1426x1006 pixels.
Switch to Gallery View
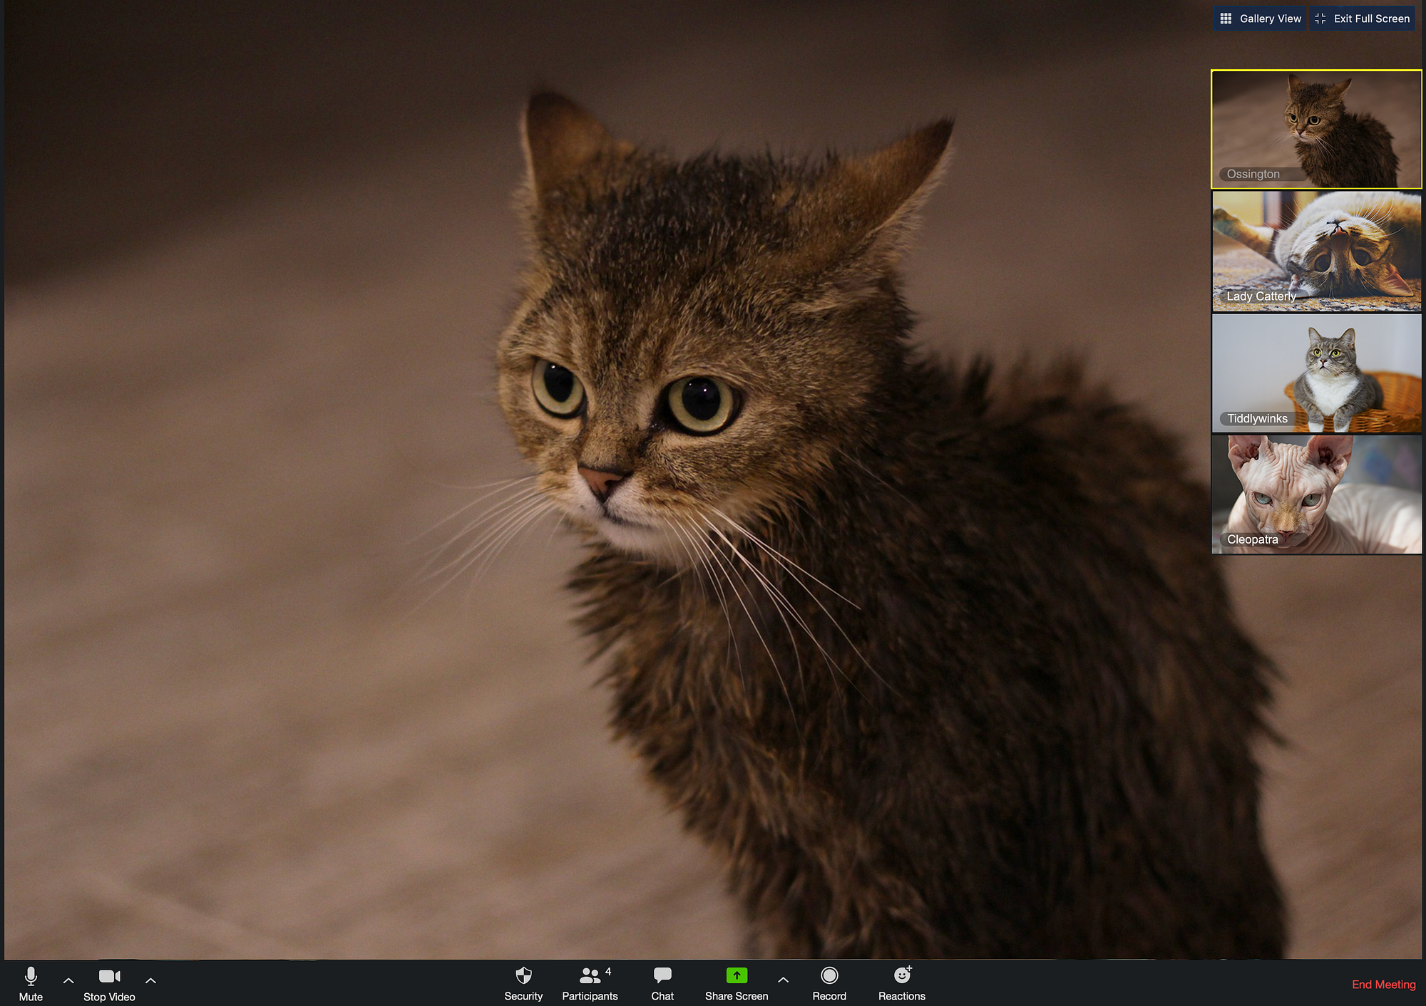pos(1261,19)
